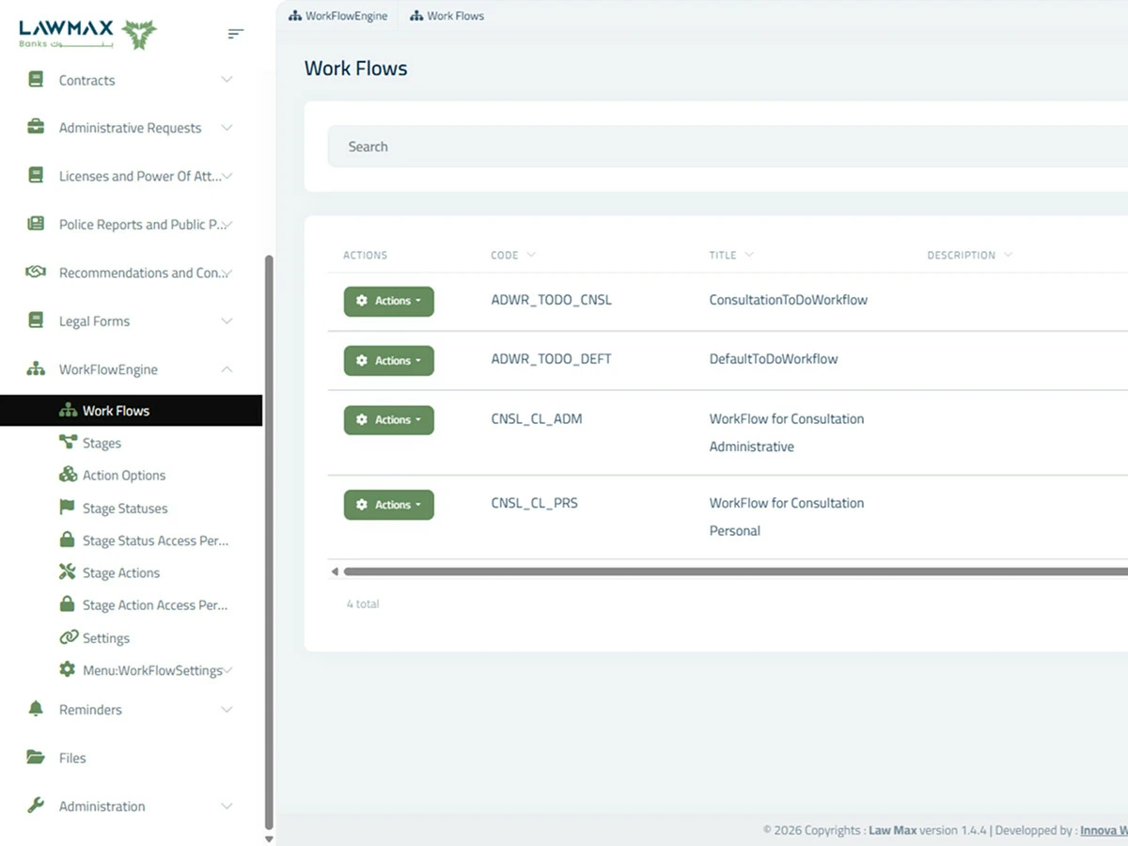Click the Work Flows breadcrumb icon
The width and height of the screenshot is (1128, 846).
[x=416, y=16]
